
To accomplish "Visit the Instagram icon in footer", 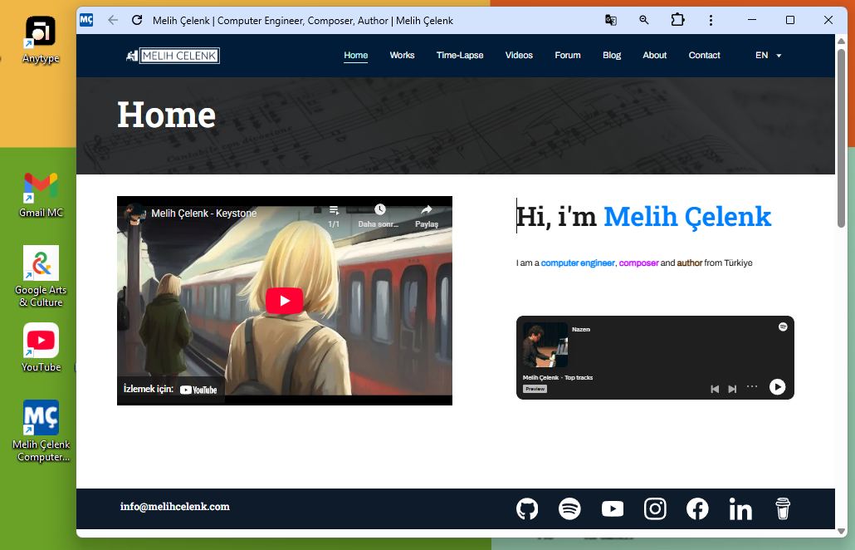I will pyautogui.click(x=655, y=508).
